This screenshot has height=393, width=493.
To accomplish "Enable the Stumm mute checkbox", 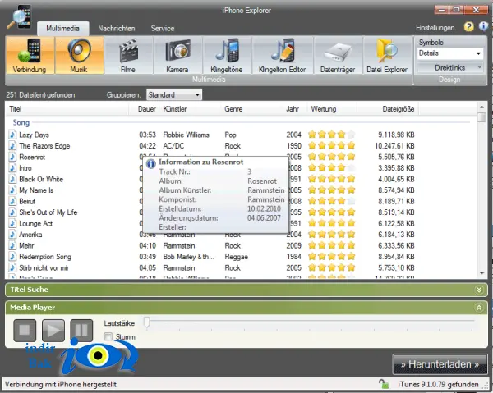I will (108, 337).
